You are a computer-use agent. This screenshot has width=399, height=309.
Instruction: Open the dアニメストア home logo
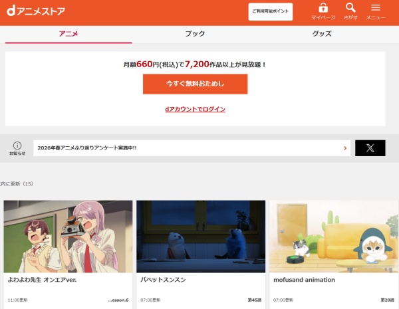tap(36, 11)
